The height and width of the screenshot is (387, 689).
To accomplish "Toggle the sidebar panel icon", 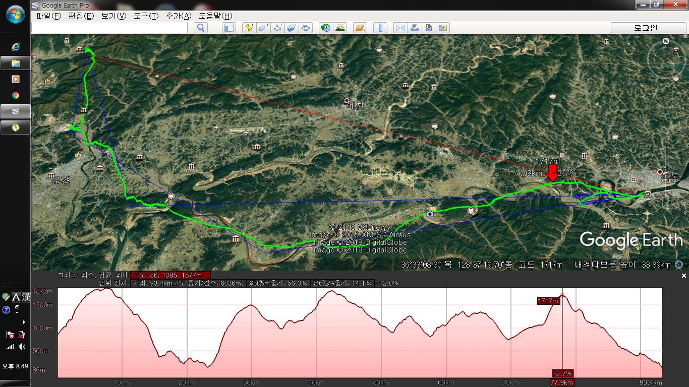I will click(229, 28).
